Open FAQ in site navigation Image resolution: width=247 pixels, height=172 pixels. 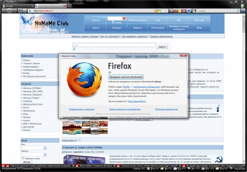[158, 20]
